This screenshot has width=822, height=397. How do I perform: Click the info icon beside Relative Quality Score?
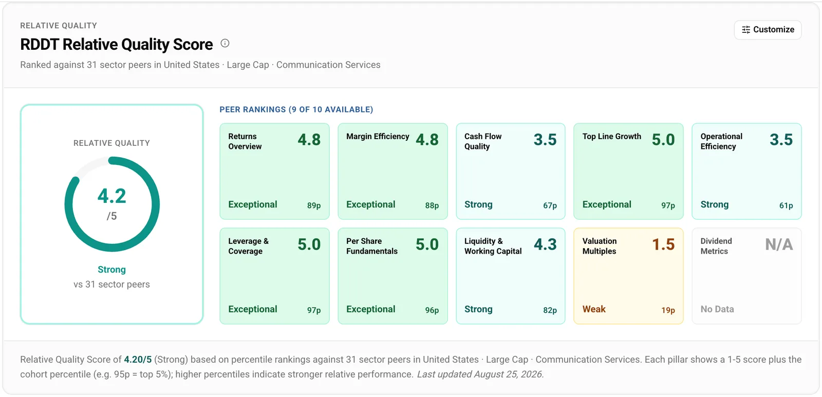[x=225, y=43]
